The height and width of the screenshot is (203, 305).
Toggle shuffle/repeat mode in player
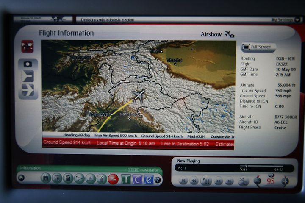tap(243, 182)
